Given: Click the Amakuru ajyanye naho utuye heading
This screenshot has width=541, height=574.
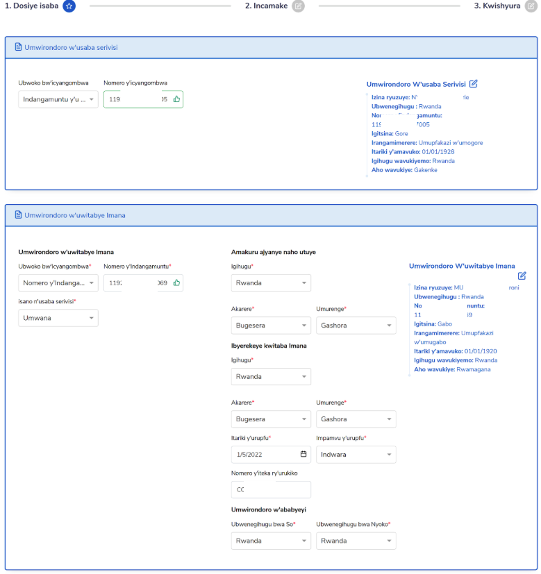Looking at the screenshot, I should click(273, 252).
